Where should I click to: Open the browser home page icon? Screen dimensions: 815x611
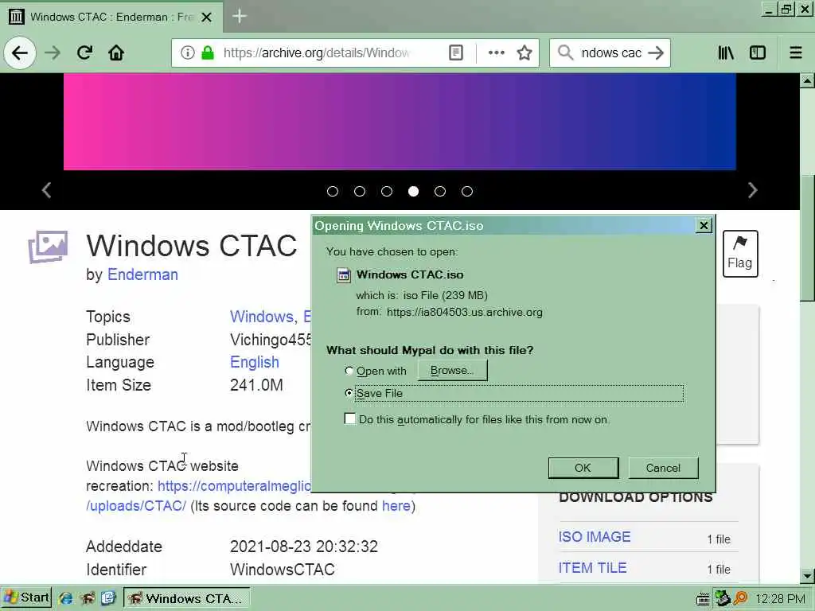click(x=116, y=53)
